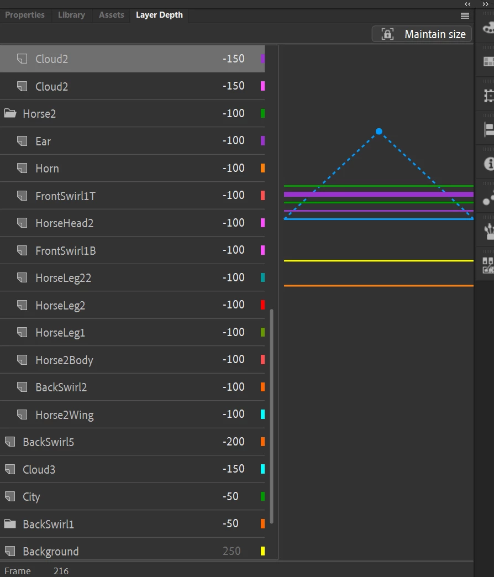Image resolution: width=494 pixels, height=577 pixels.
Task: Collapse panels with the left double-arrow
Action: [x=467, y=4]
